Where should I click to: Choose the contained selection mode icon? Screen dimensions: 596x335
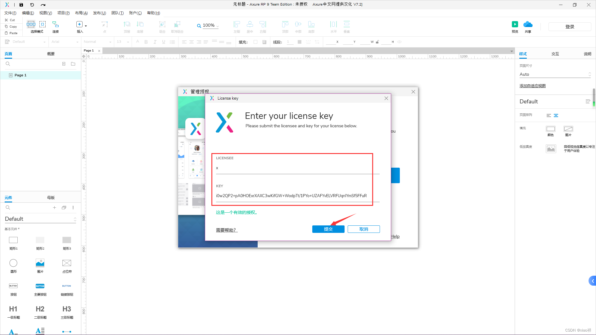pyautogui.click(x=43, y=24)
